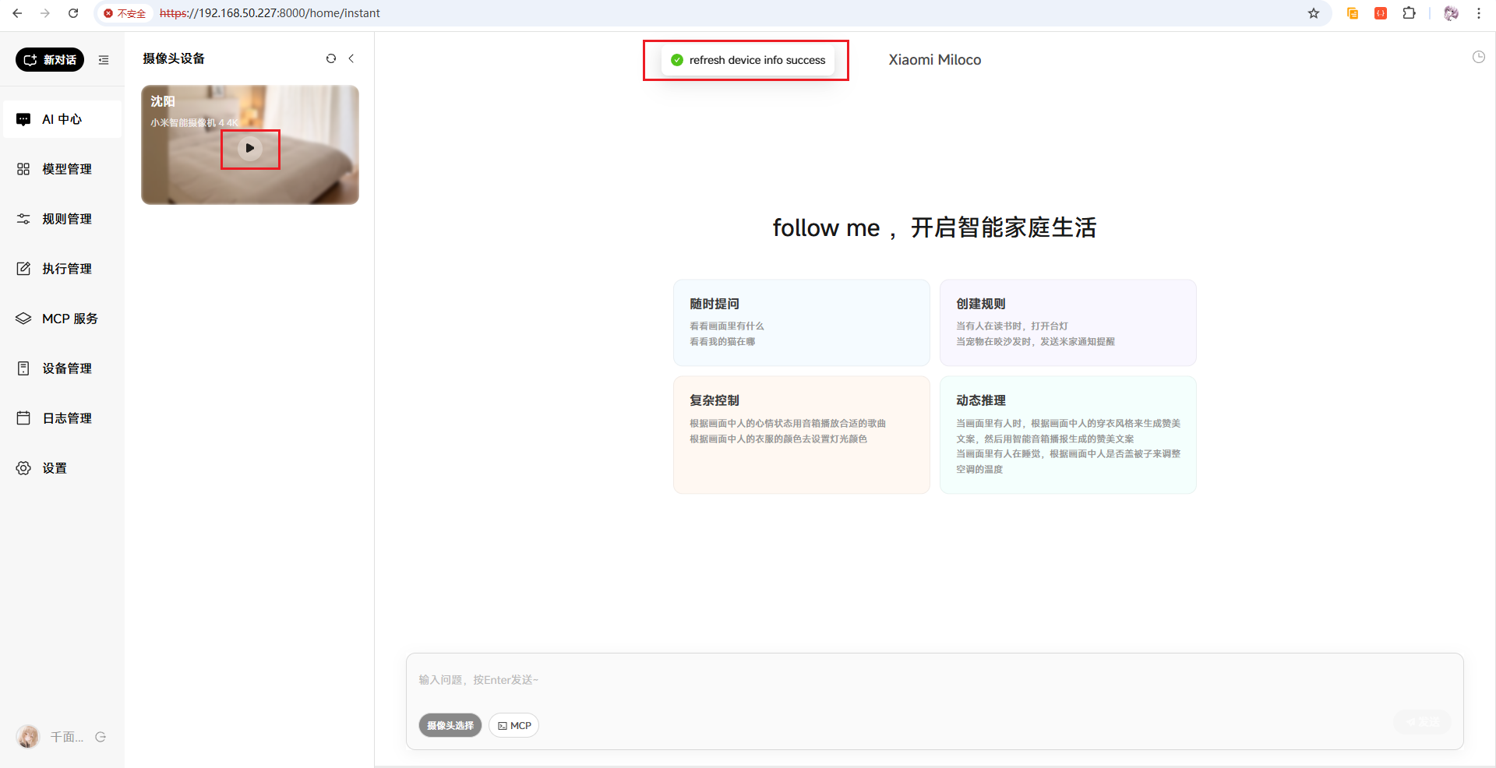Viewport: 1496px width, 768px height.
Task: Open 设置 settings page
Action: click(55, 468)
